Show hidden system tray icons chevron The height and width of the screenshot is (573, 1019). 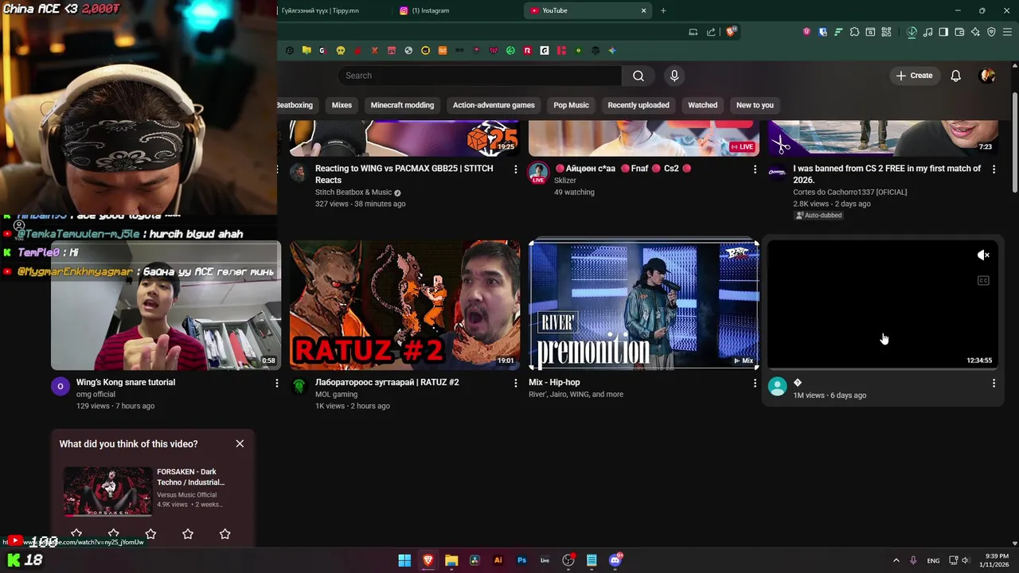896,561
